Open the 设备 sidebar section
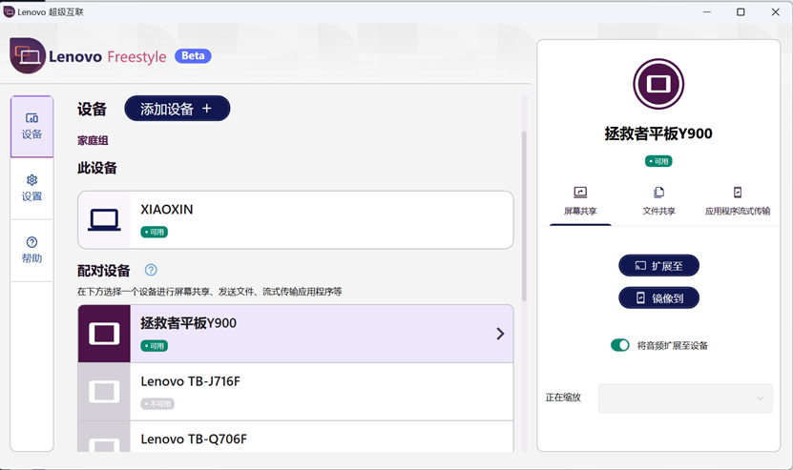The image size is (793, 470). tap(31, 127)
